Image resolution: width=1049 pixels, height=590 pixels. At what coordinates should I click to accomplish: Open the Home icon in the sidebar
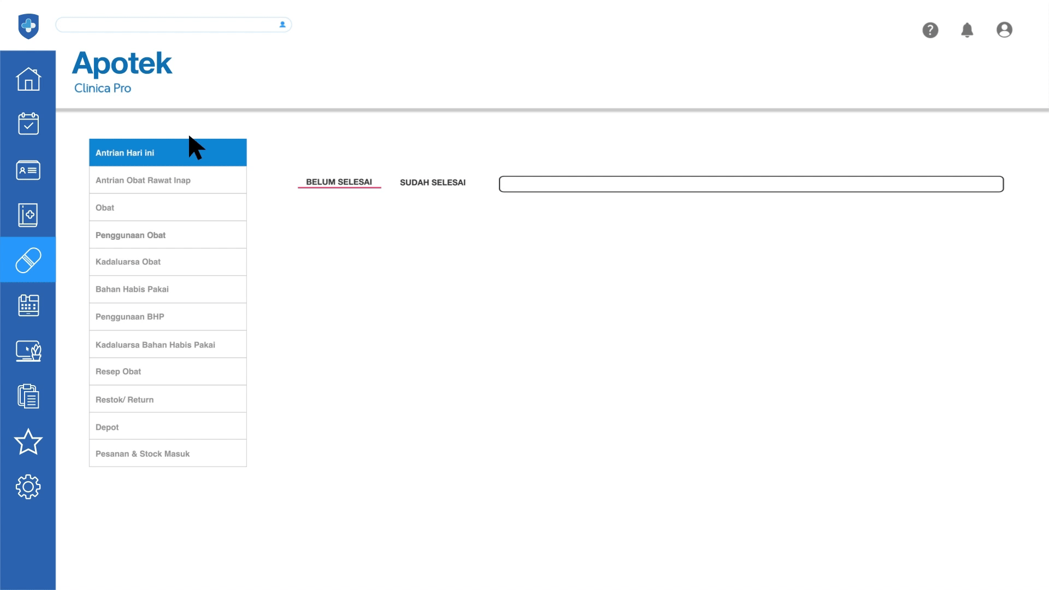coord(28,79)
